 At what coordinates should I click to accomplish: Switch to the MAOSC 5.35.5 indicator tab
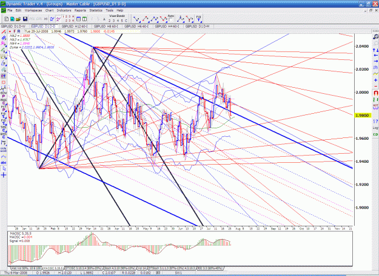53,268
